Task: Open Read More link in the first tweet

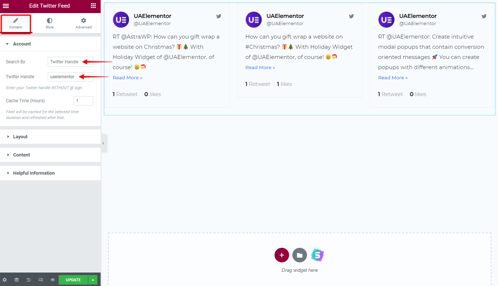Action: tap(128, 78)
